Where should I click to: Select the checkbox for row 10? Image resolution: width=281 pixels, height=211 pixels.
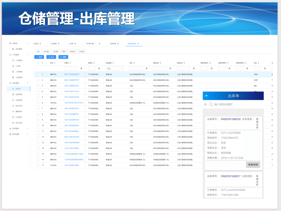(x=38, y=125)
